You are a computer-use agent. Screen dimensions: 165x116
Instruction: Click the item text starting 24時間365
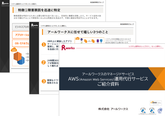coord(53,63)
